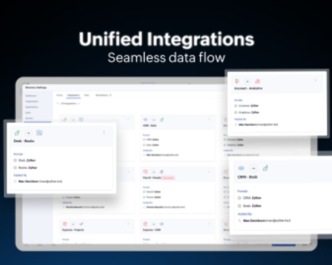The height and width of the screenshot is (265, 332).
Task: Click the Payroll app icon on the Payroll - People card
Action: coord(145,171)
